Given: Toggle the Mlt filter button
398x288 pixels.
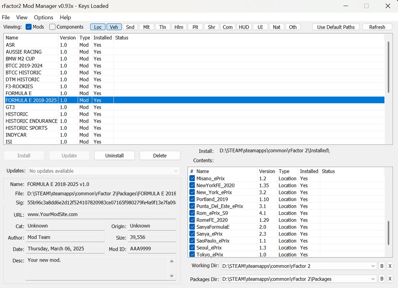Looking at the screenshot, I should point(147,27).
